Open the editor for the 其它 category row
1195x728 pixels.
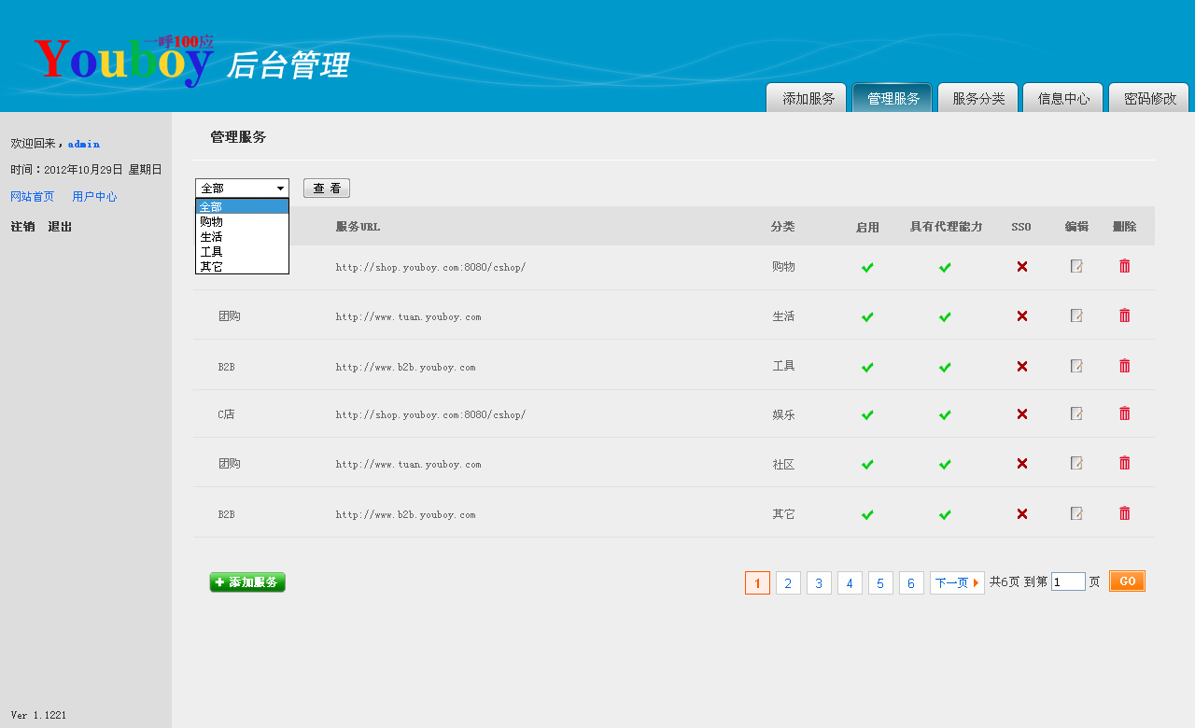tap(1076, 513)
